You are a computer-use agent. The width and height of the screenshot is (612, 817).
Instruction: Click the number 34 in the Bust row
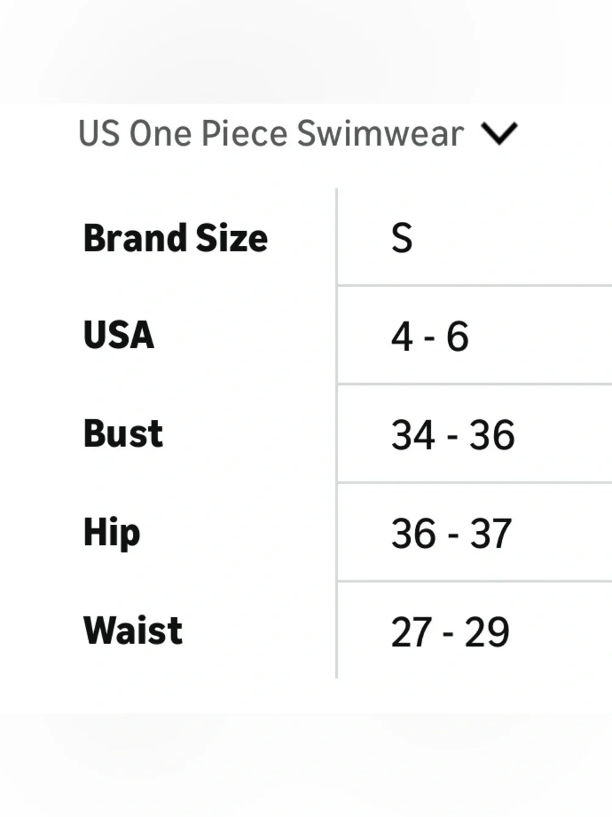point(413,435)
